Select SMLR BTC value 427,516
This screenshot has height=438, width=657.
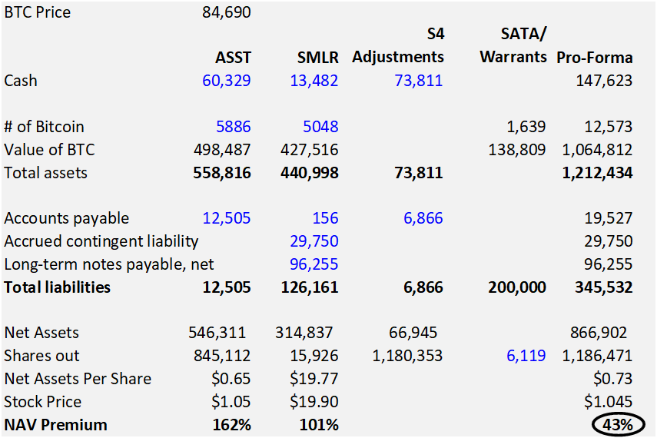[309, 150]
